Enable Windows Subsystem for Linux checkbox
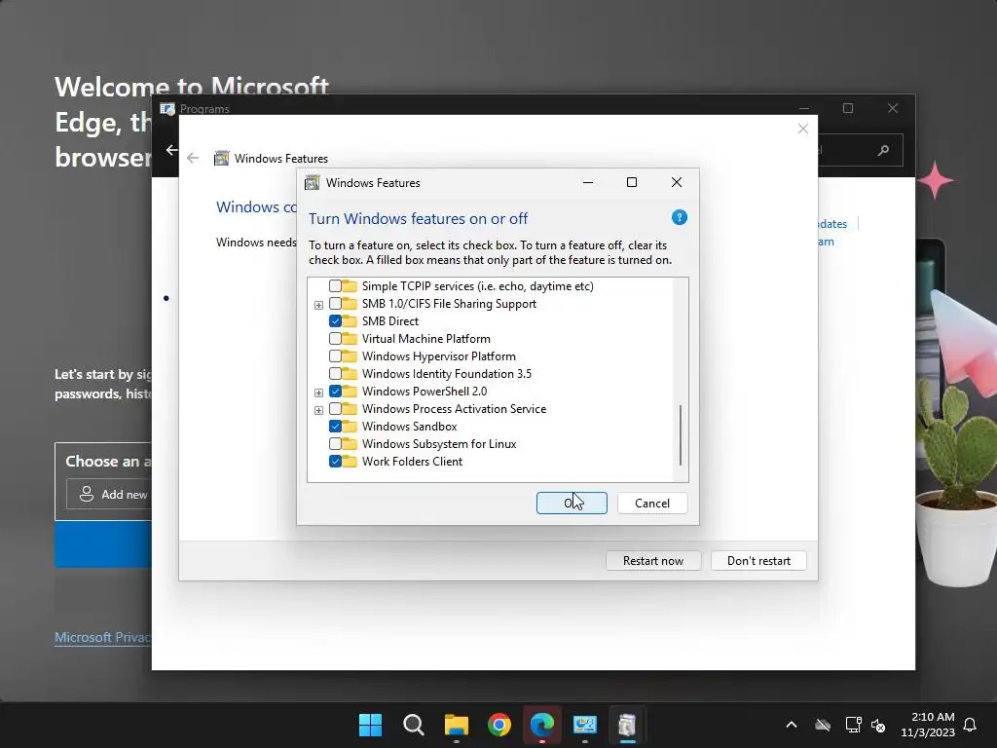 coord(335,443)
